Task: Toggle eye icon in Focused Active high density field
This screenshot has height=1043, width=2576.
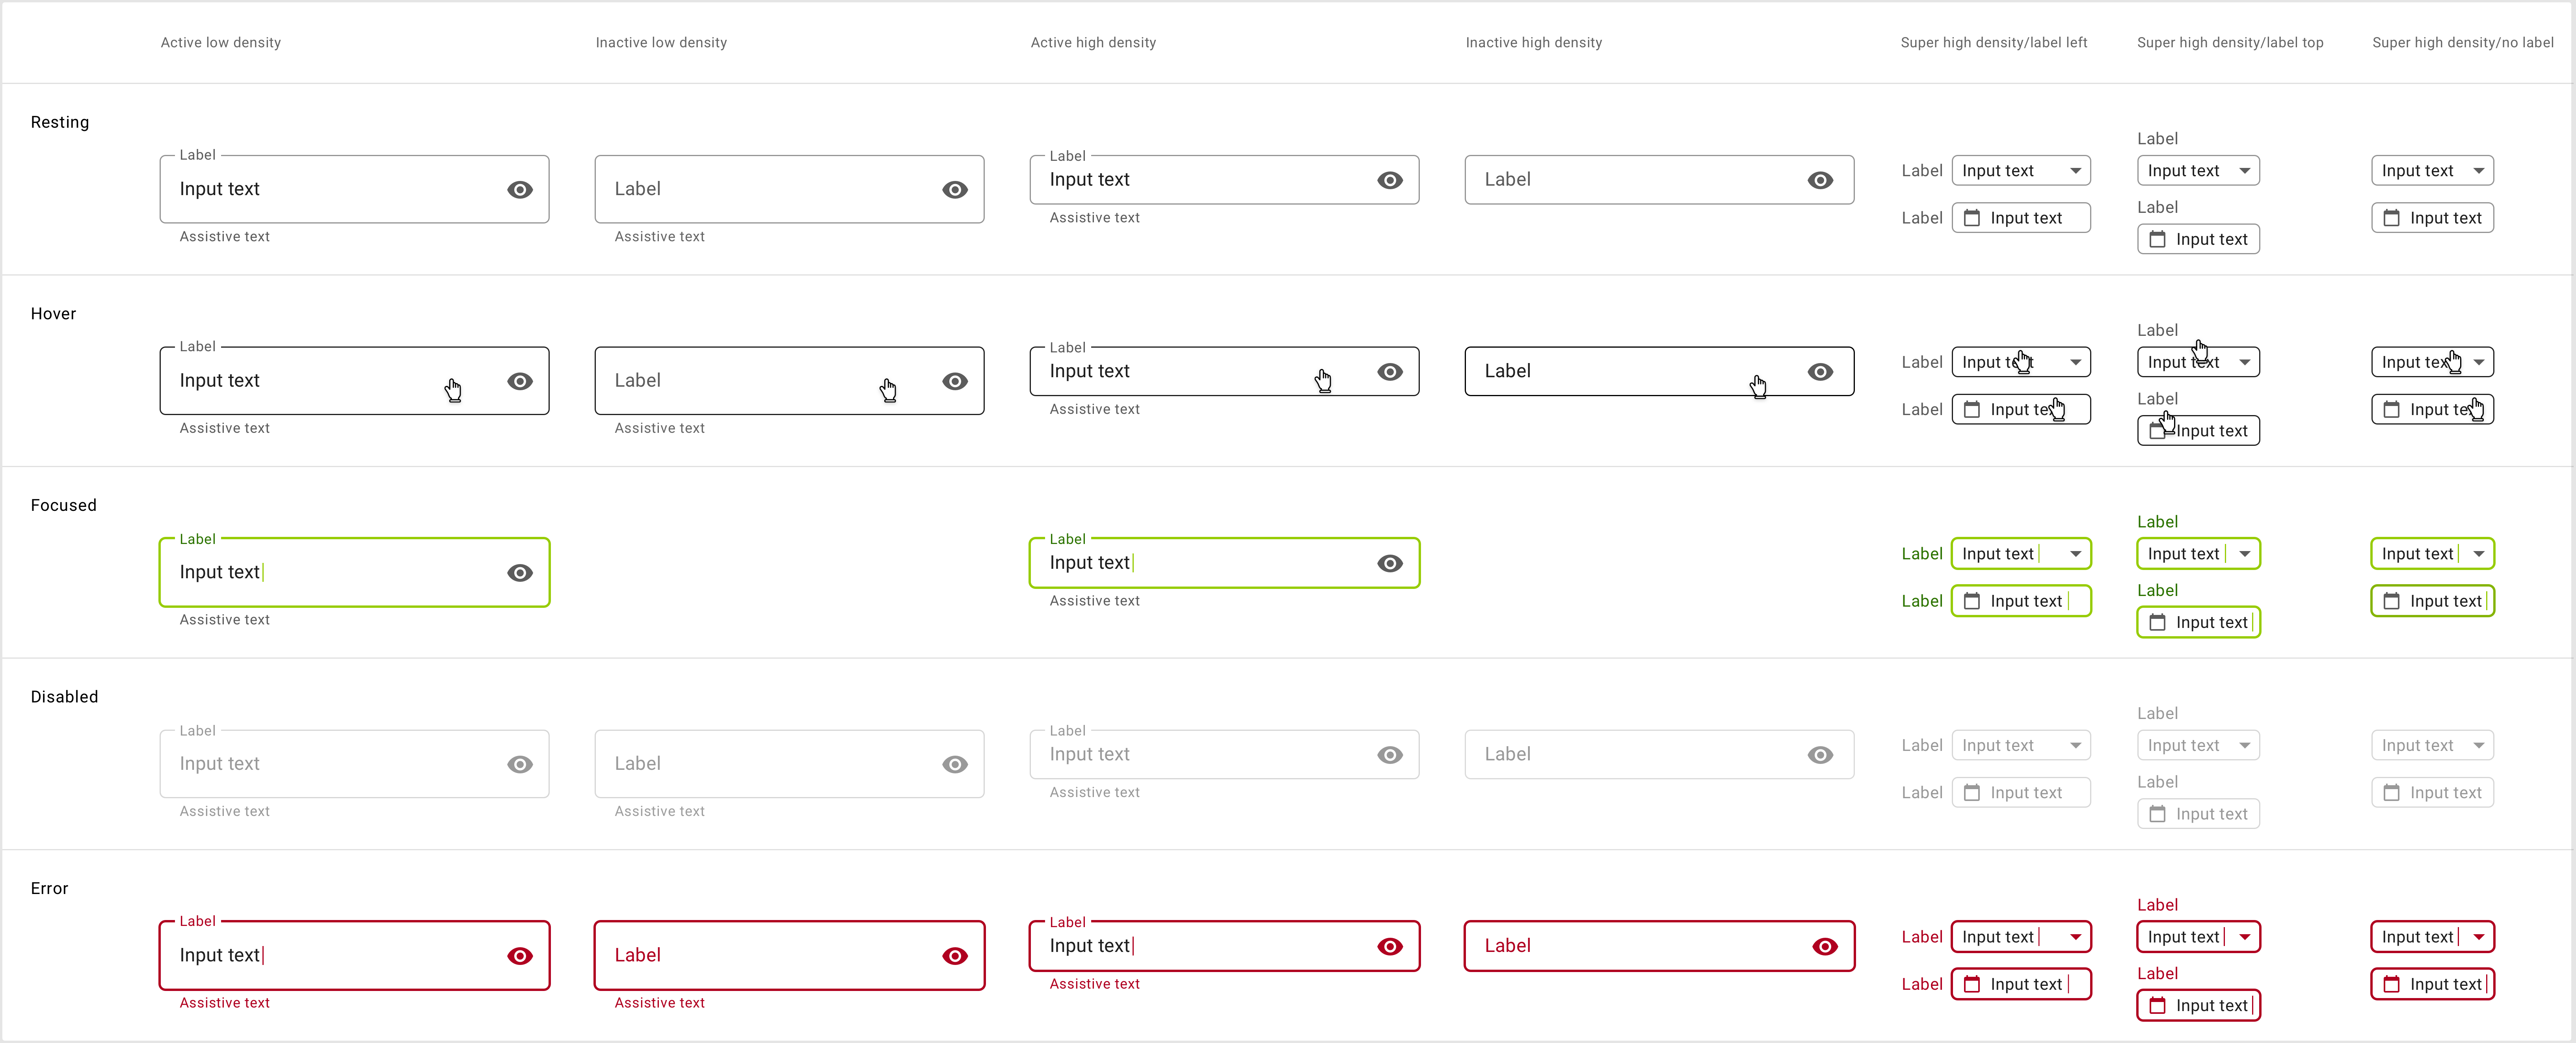Action: pyautogui.click(x=1390, y=563)
